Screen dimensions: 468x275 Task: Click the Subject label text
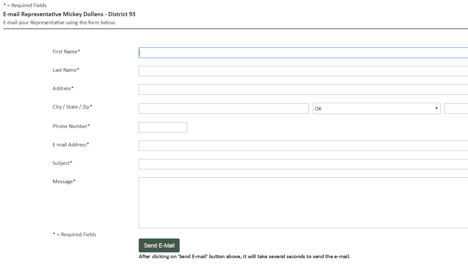click(62, 163)
